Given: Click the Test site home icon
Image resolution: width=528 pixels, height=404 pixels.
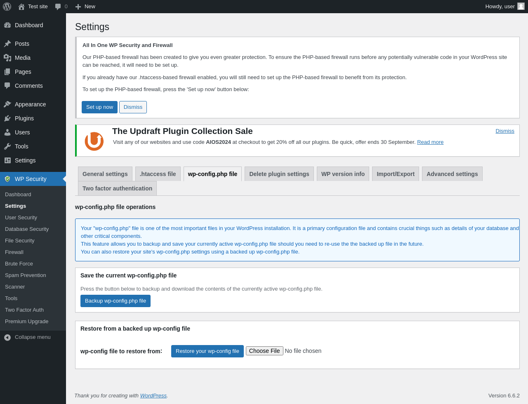Looking at the screenshot, I should point(21,7).
